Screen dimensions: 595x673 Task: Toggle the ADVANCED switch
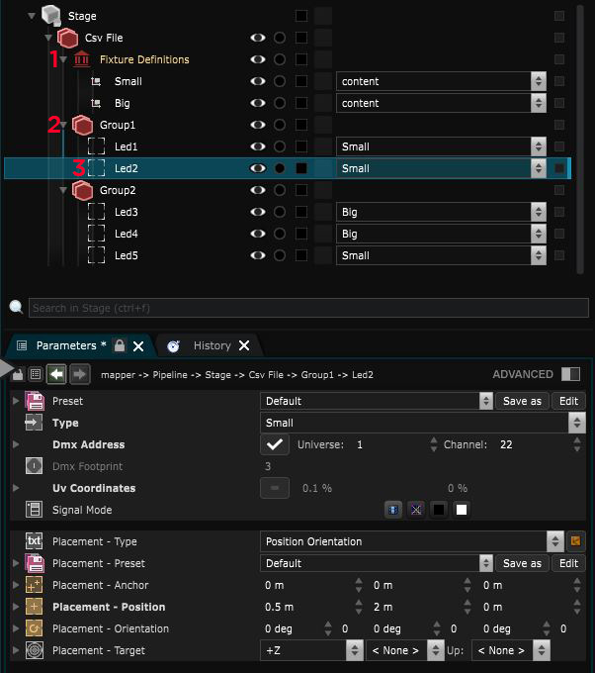coord(570,375)
